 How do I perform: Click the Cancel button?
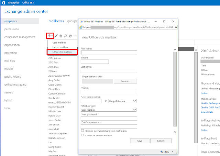click(x=161, y=141)
